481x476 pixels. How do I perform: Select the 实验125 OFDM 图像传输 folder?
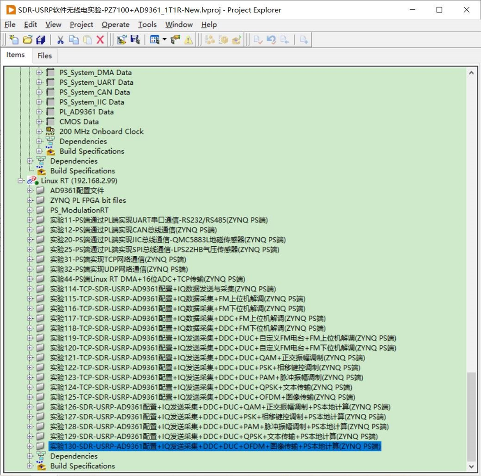[203, 397]
